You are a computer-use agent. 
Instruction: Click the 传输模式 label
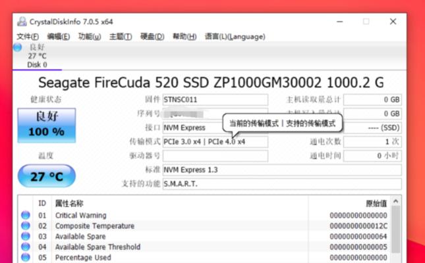[145, 141]
